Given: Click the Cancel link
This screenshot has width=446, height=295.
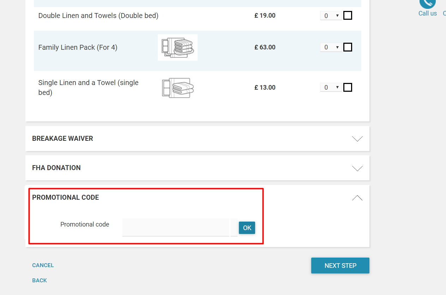Looking at the screenshot, I should (x=43, y=265).
